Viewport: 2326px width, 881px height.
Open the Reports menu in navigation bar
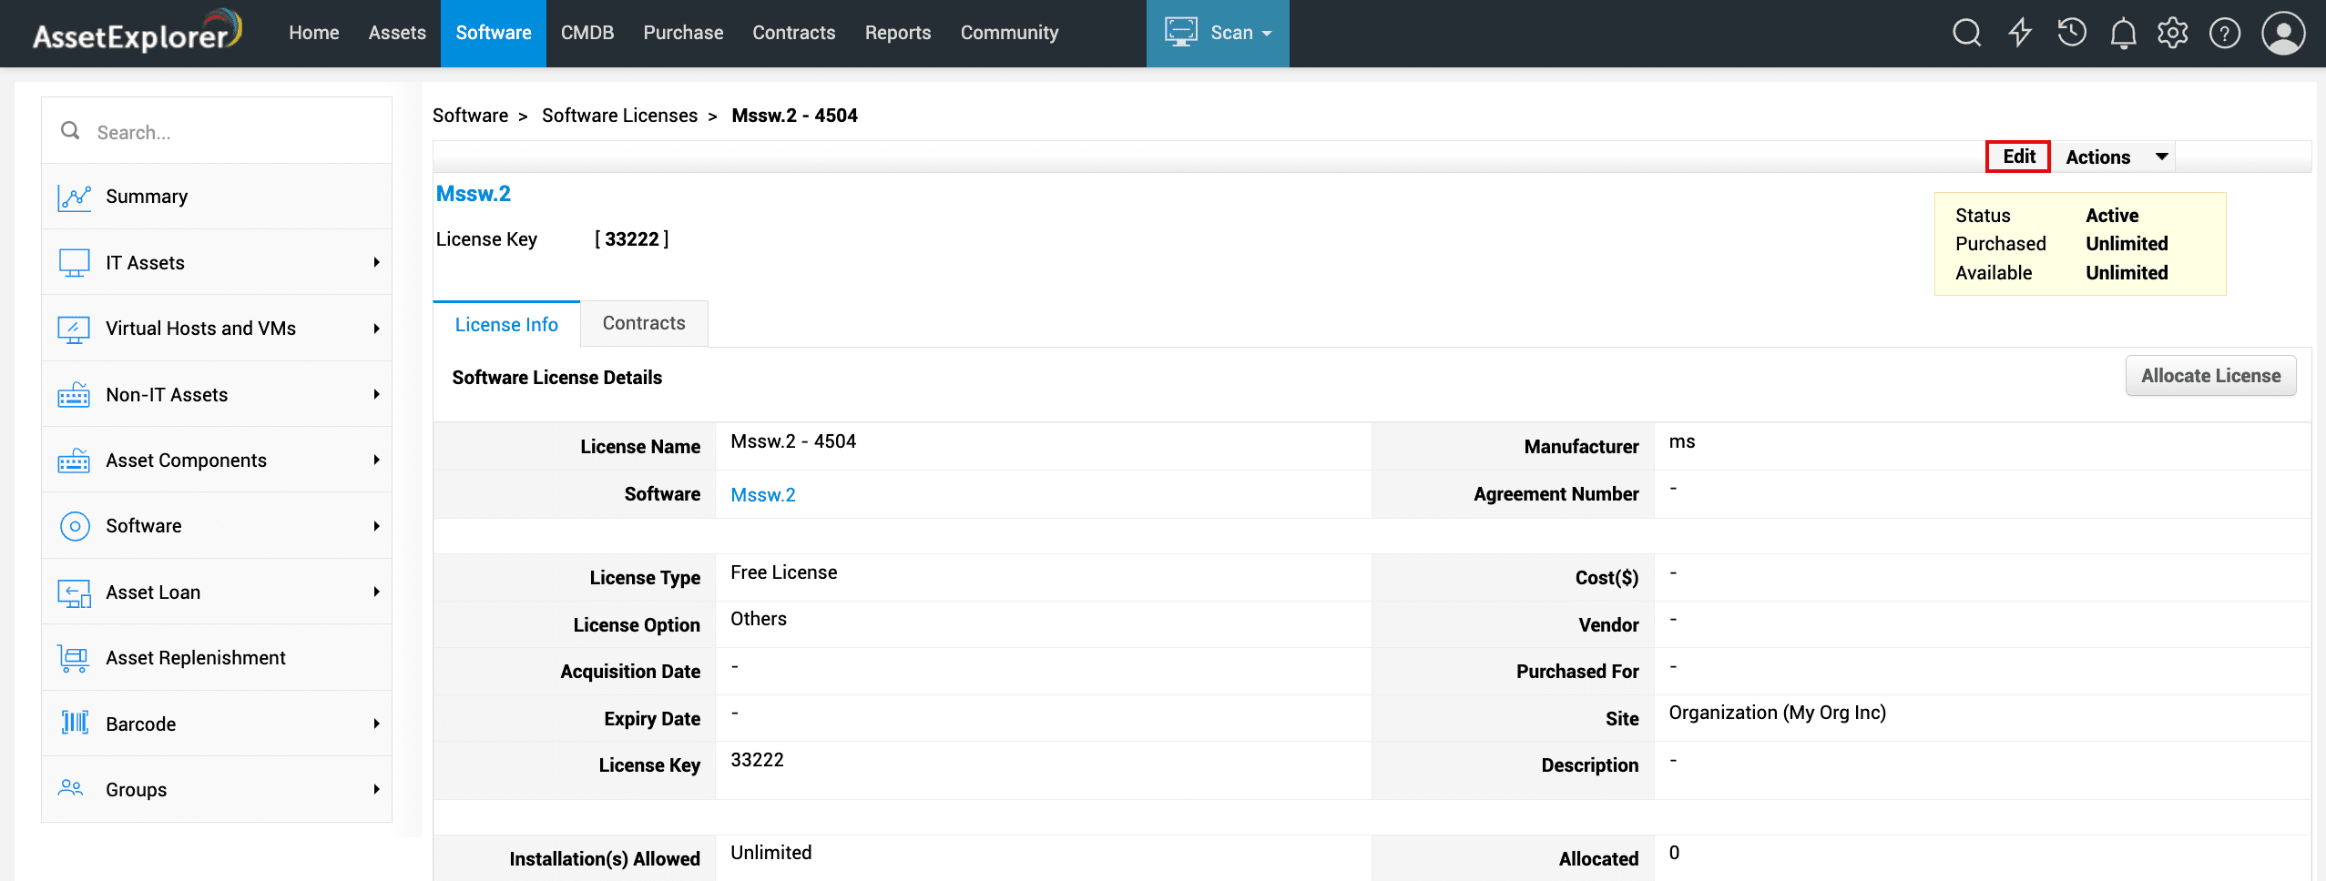pyautogui.click(x=897, y=33)
